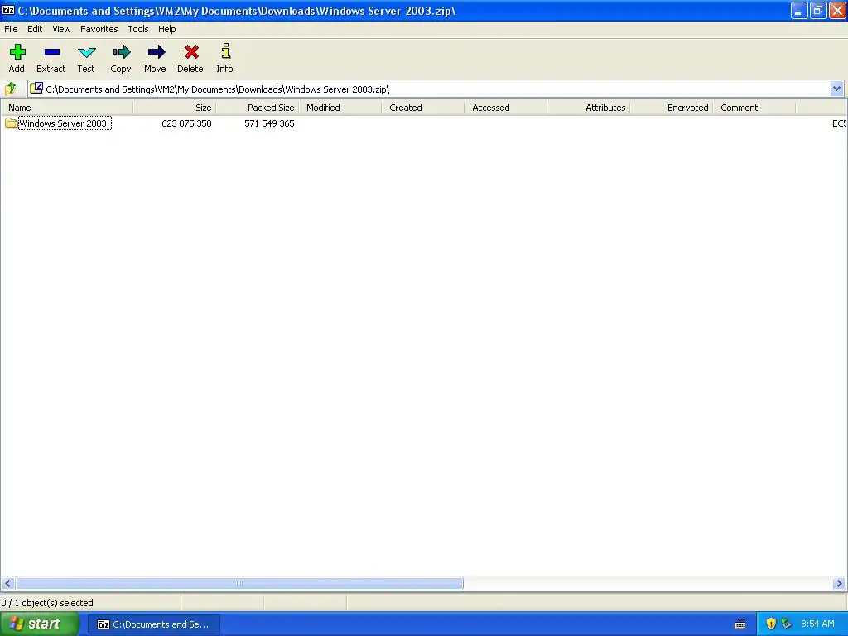
Task: Click the folder icon of Windows Server 2003
Action: coord(11,123)
